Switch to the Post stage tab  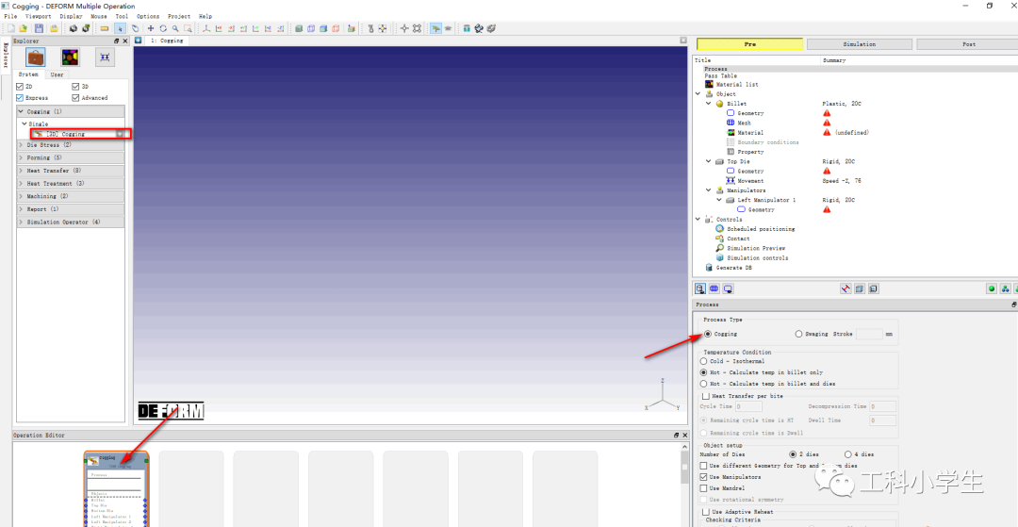click(967, 44)
